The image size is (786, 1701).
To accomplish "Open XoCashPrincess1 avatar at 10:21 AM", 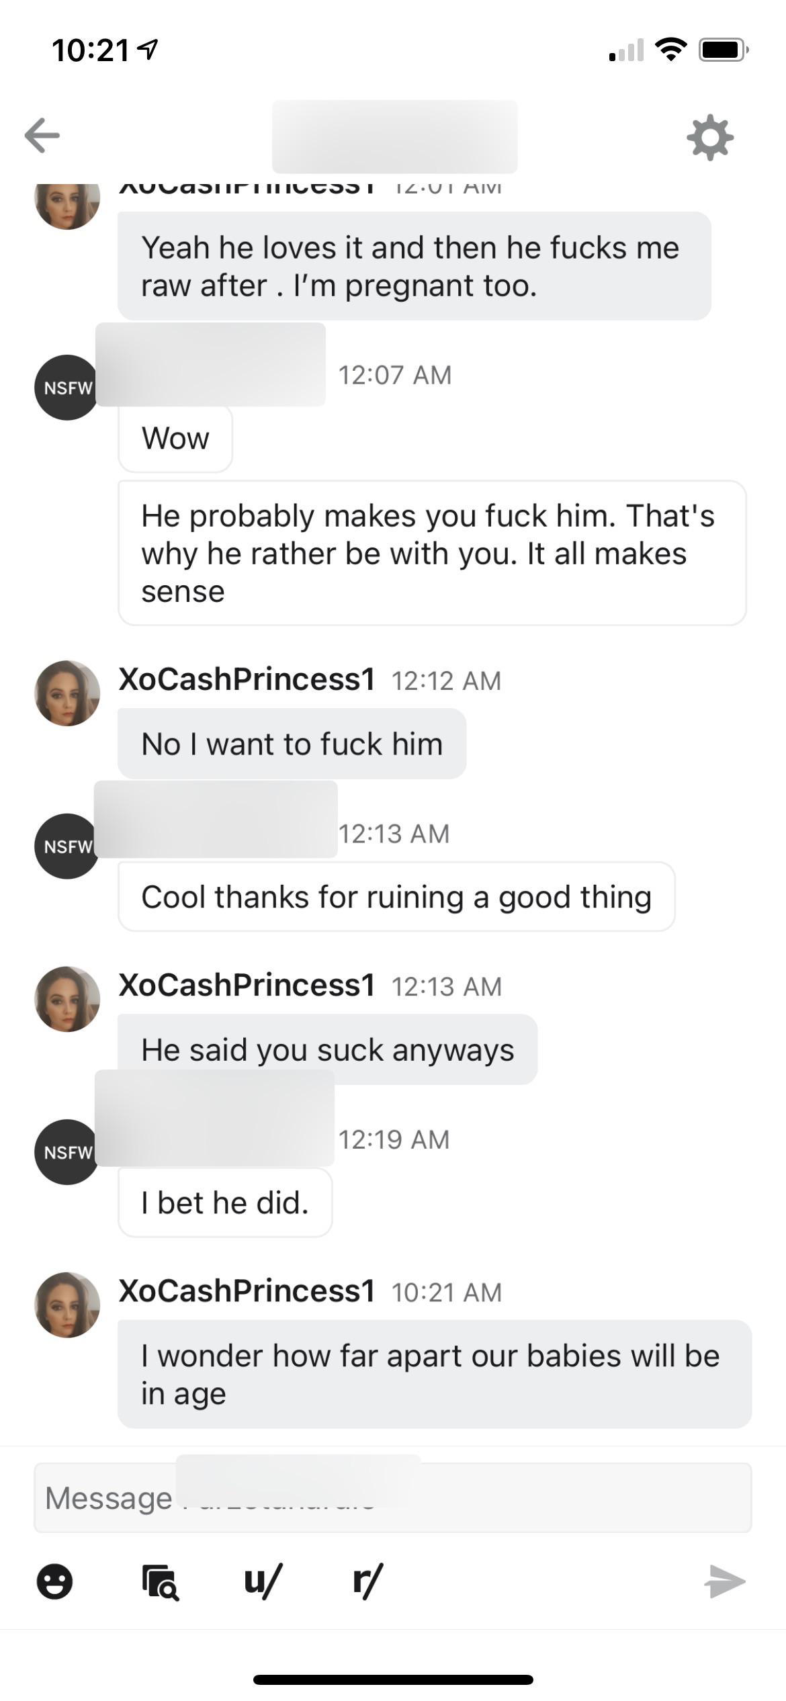I will (x=67, y=1305).
